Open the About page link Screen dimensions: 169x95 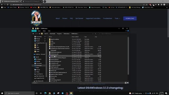pyautogui.click(x=58, y=18)
